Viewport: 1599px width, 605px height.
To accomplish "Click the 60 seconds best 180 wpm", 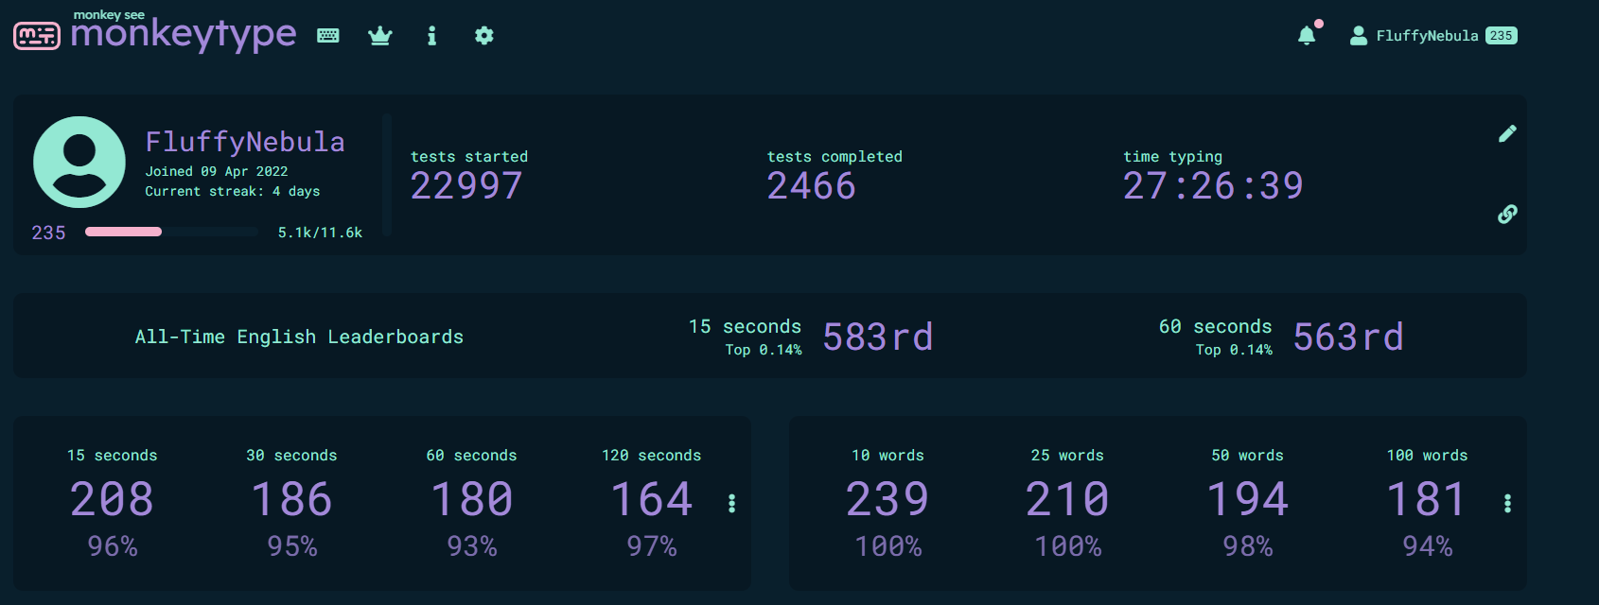I will pyautogui.click(x=471, y=499).
